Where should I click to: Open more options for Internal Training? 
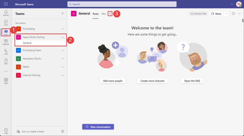click(x=63, y=75)
